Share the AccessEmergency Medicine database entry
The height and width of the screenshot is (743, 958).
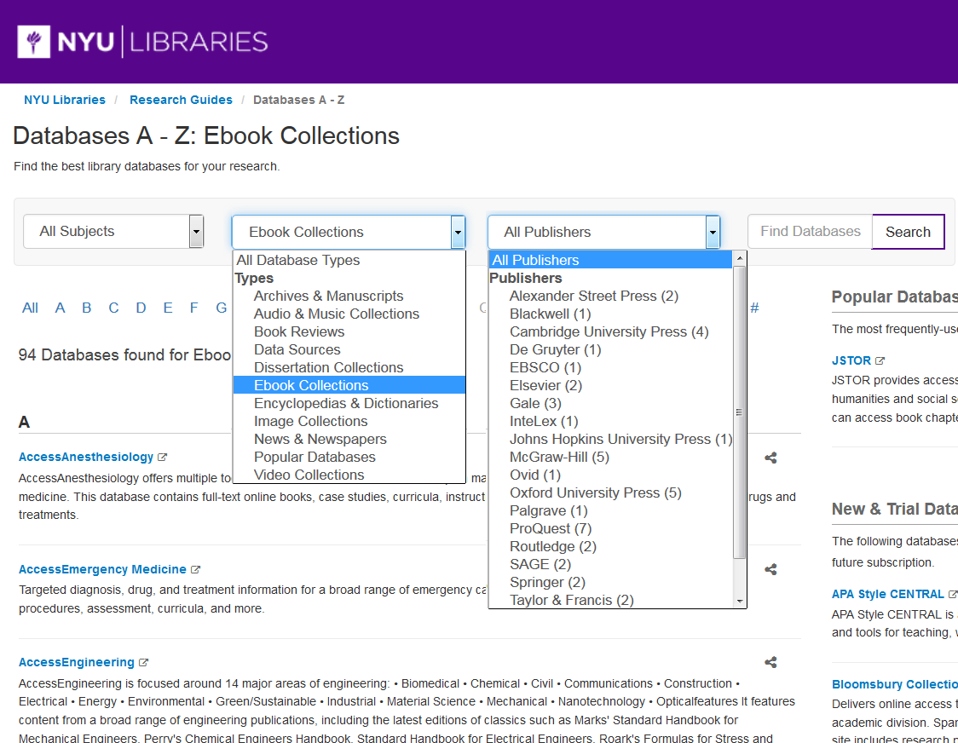770,569
